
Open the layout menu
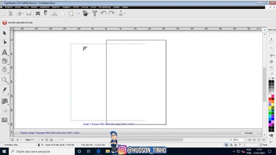click(x=34, y=7)
